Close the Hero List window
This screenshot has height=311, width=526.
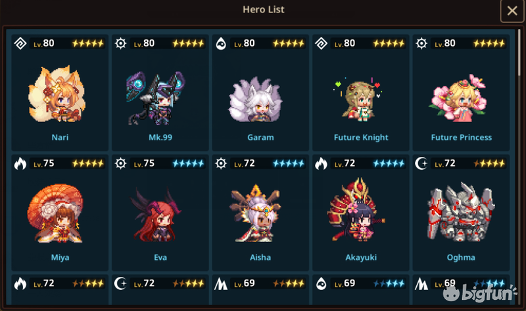click(512, 11)
